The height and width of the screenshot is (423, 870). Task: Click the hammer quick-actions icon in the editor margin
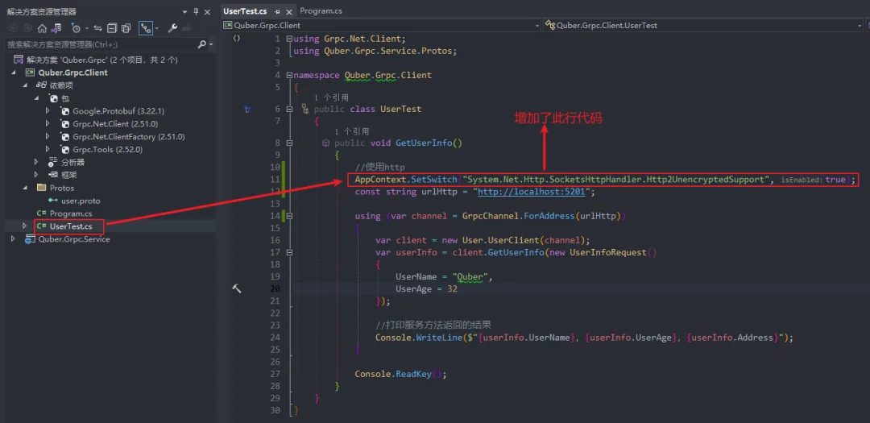[x=236, y=288]
